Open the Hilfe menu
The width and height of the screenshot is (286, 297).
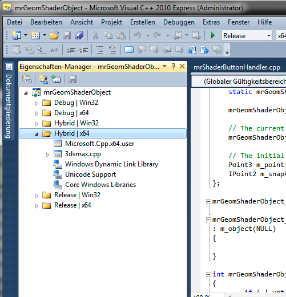(265, 22)
